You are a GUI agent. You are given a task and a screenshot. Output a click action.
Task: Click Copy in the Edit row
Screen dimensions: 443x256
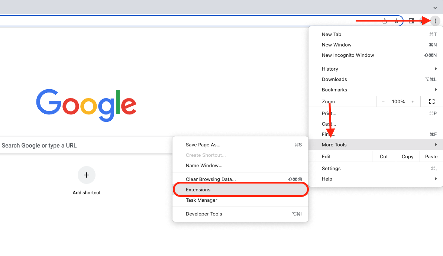pos(407,156)
